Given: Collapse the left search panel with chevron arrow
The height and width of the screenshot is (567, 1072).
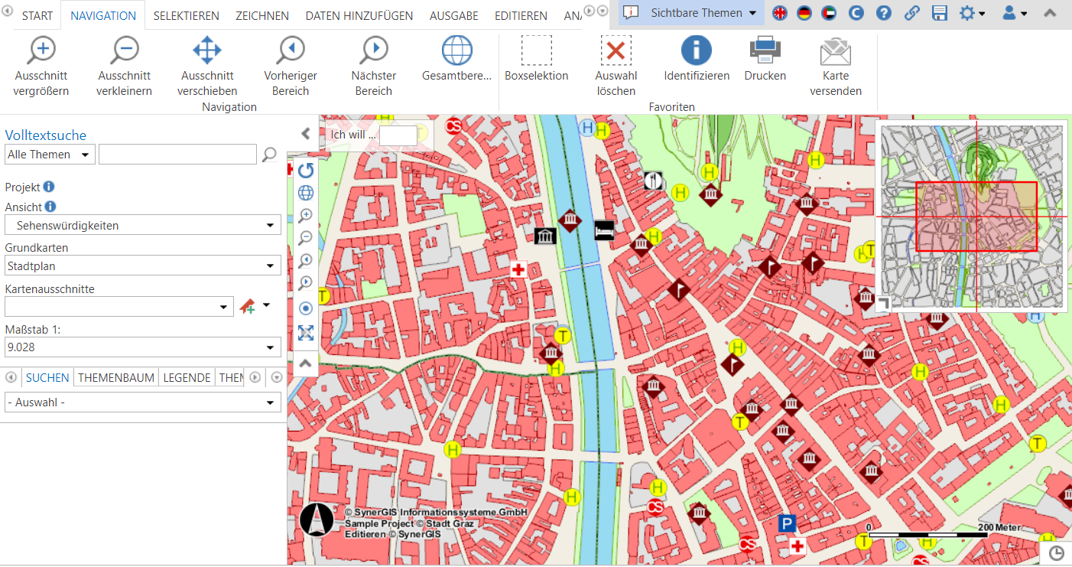Looking at the screenshot, I should tap(306, 133).
